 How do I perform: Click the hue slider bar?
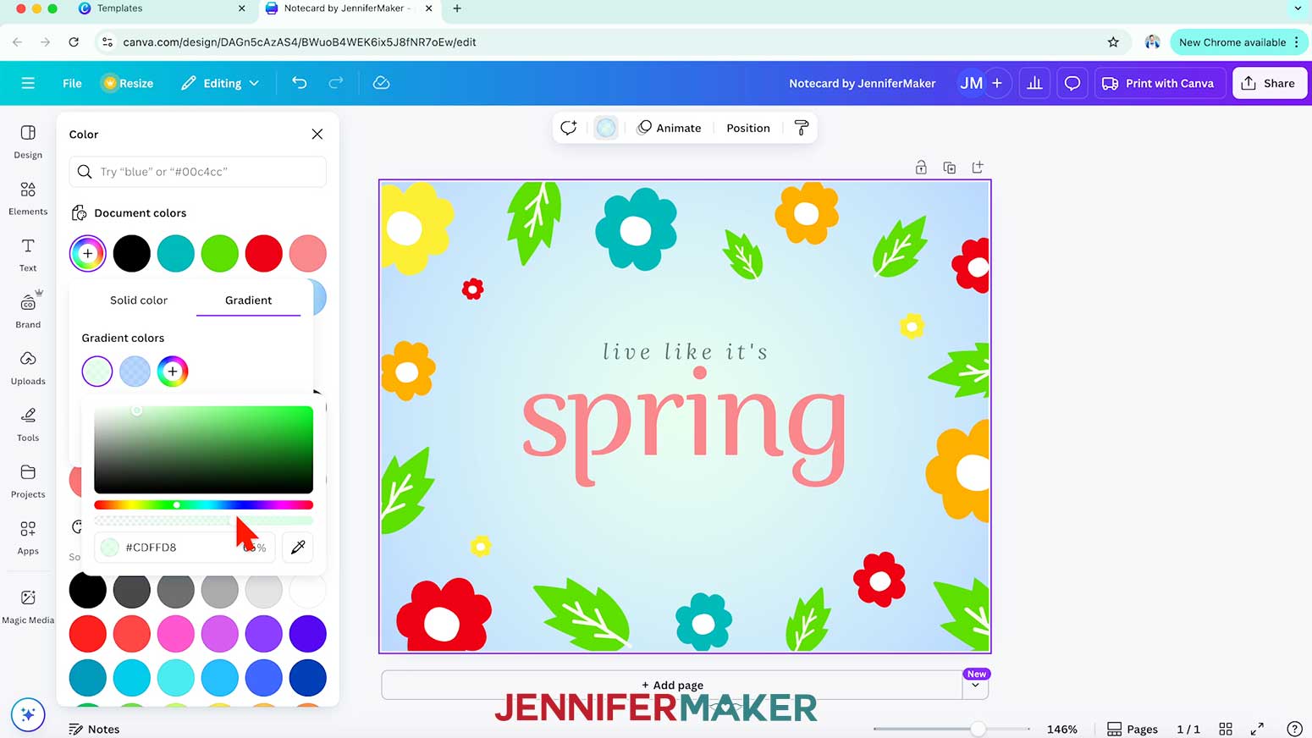[x=203, y=504]
